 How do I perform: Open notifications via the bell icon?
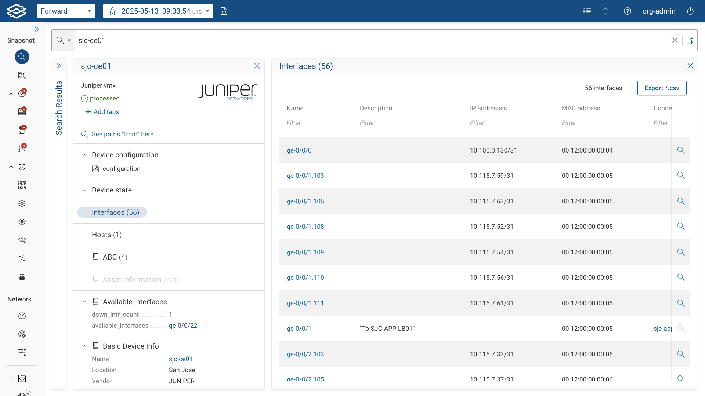(x=605, y=11)
